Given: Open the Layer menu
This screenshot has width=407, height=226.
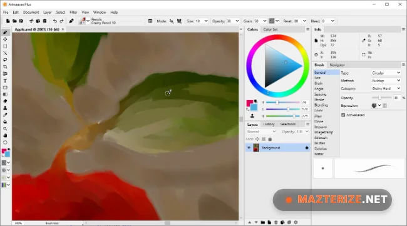Looking at the screenshot, I should 47,12.
